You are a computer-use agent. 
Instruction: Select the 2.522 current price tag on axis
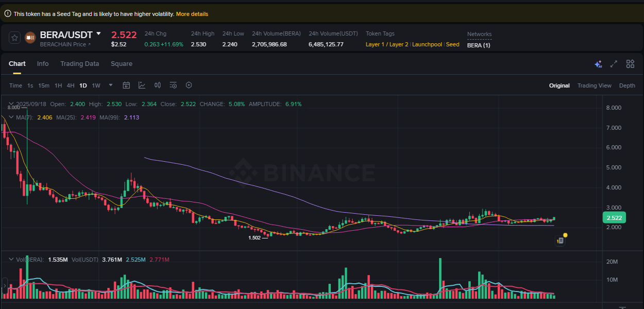(614, 217)
